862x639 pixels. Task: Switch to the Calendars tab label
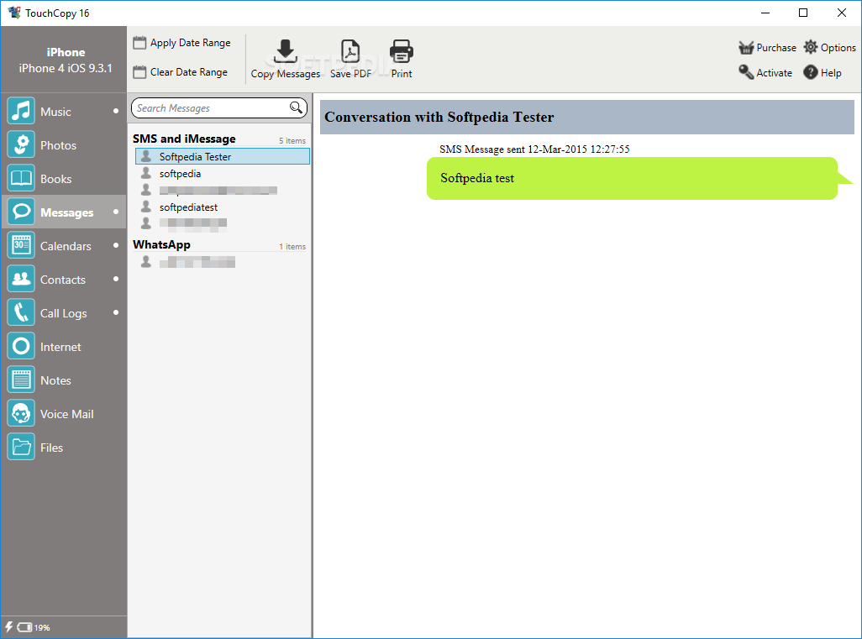point(66,246)
